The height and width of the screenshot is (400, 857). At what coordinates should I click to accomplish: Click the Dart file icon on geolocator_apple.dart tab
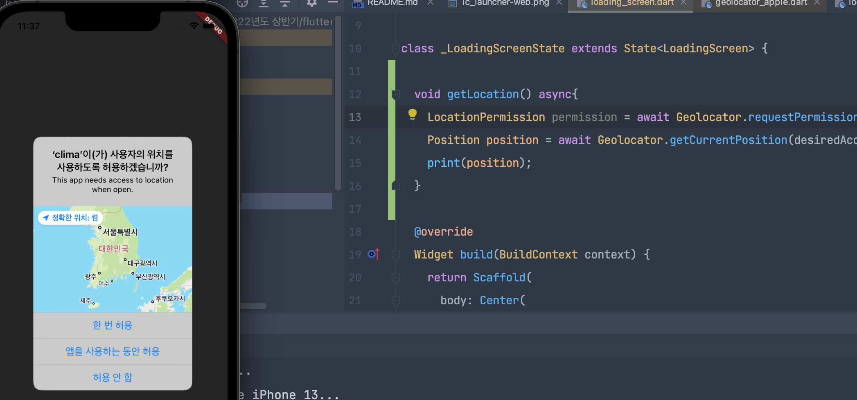pyautogui.click(x=707, y=4)
